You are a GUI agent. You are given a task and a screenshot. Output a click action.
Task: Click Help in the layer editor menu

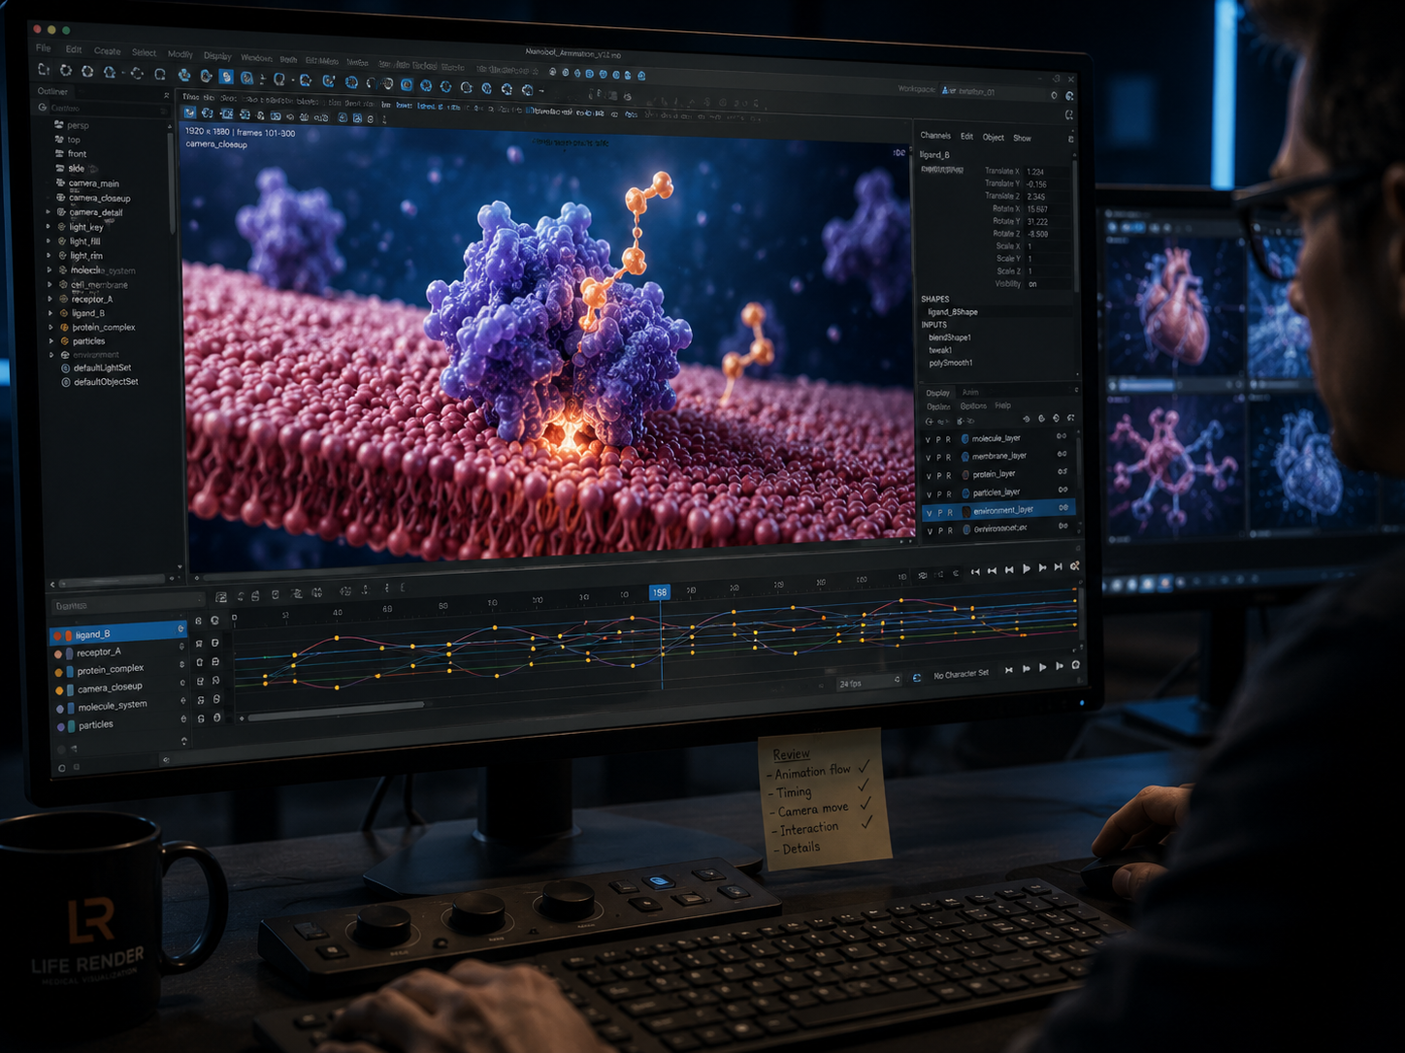(1002, 405)
